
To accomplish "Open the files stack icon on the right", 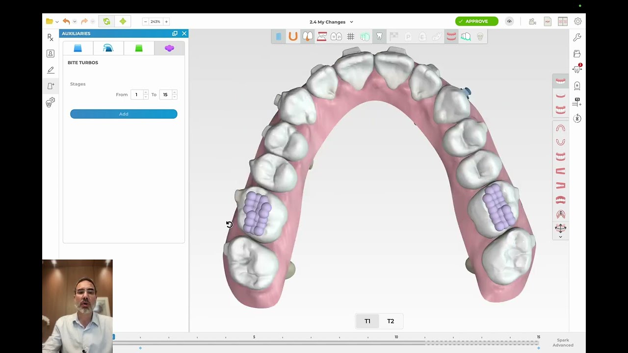I will (x=577, y=53).
